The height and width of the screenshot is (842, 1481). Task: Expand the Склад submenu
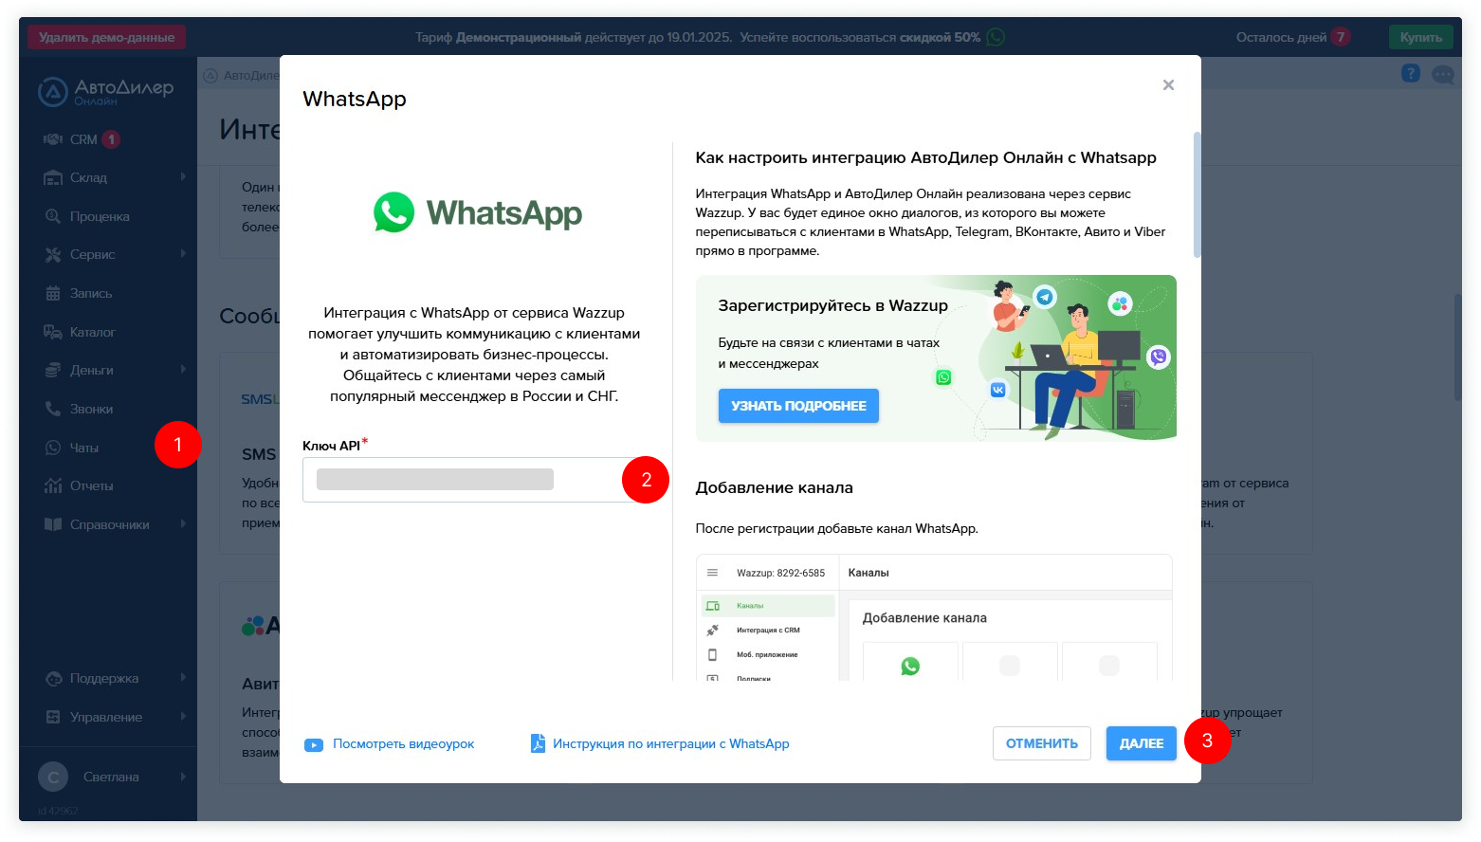(183, 177)
